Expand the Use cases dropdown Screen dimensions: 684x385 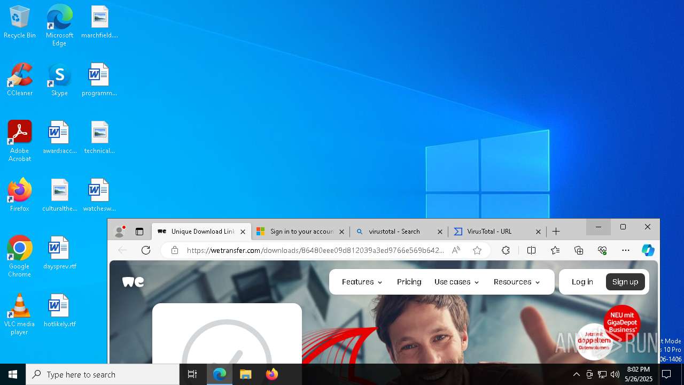click(x=456, y=282)
